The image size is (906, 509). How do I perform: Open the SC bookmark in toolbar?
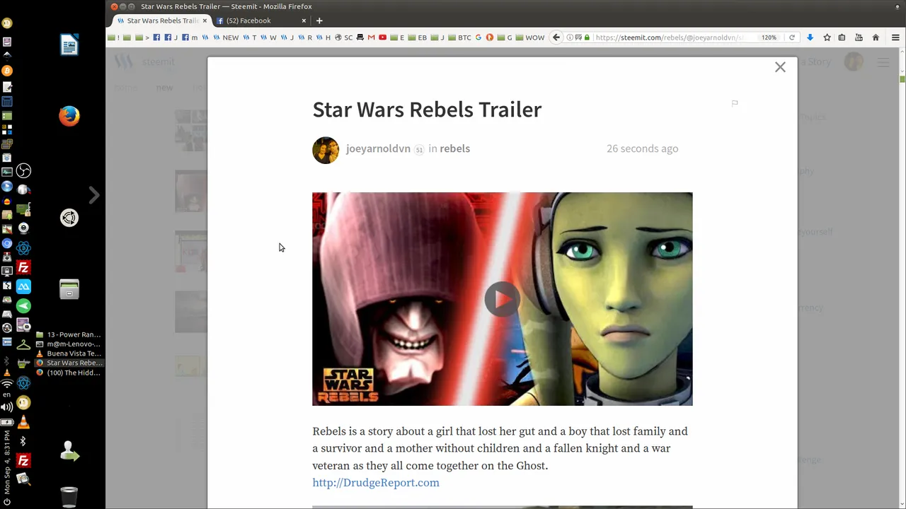[x=344, y=37]
